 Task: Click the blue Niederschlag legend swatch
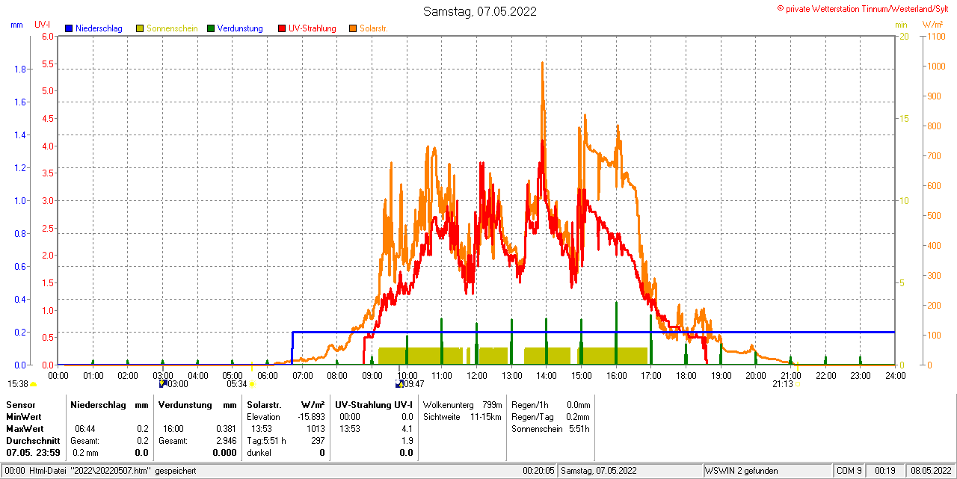[x=68, y=28]
